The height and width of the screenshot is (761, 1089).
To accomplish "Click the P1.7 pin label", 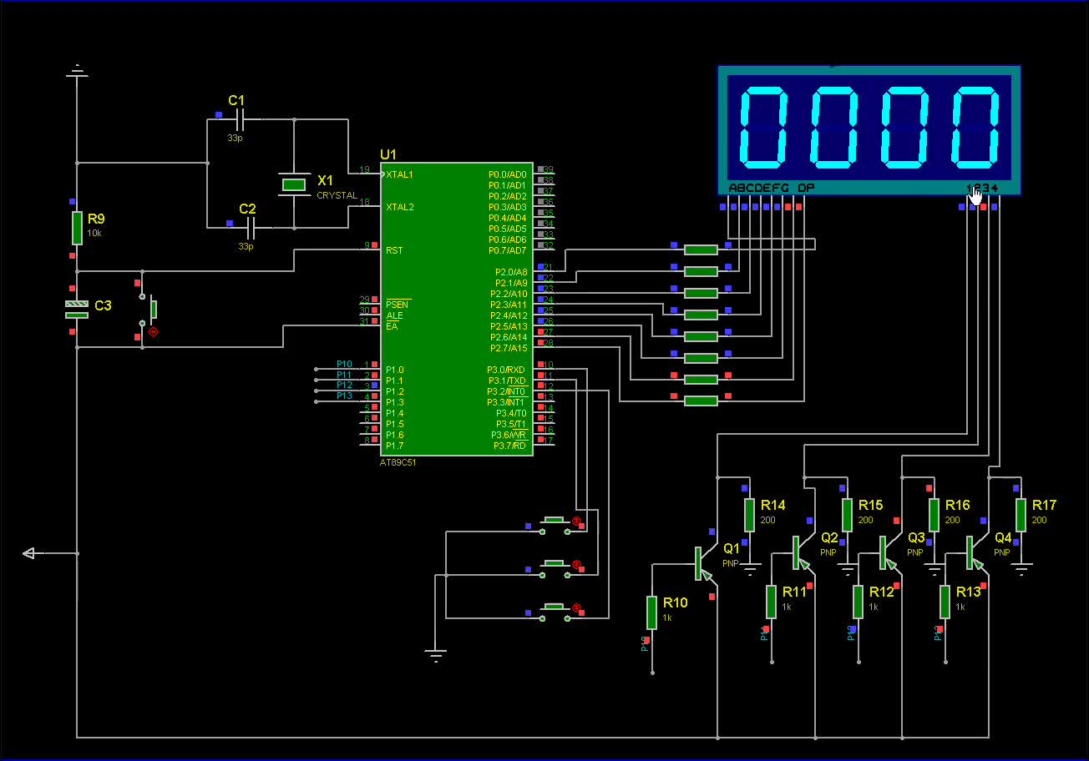I will [394, 446].
